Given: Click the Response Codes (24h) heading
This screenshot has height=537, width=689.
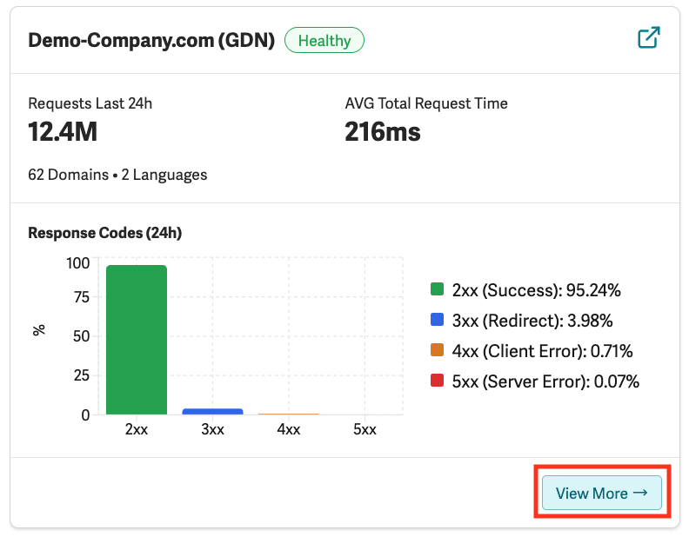Looking at the screenshot, I should [104, 233].
